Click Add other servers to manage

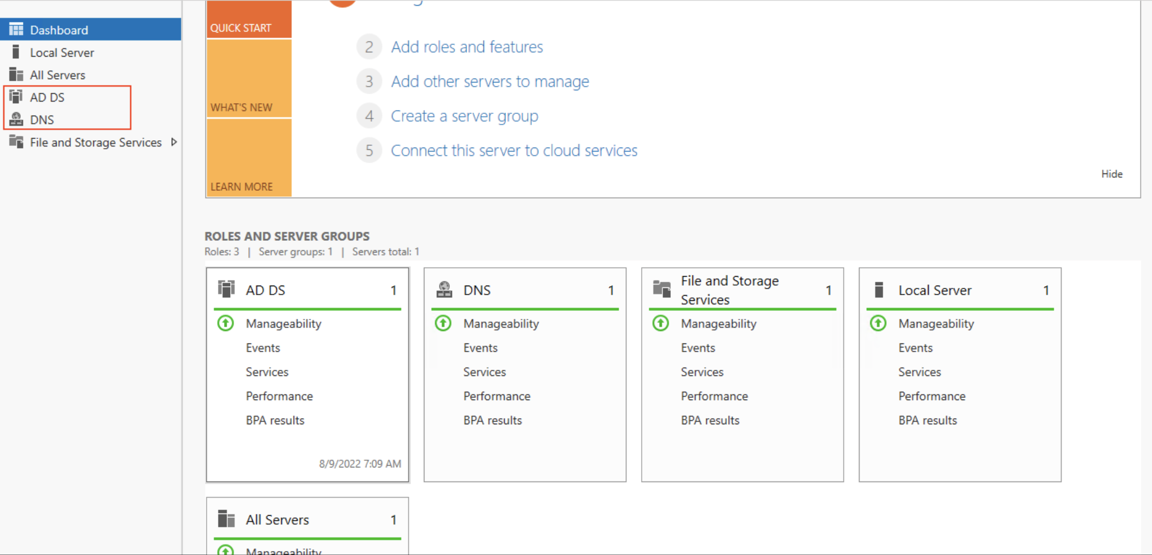pyautogui.click(x=490, y=81)
